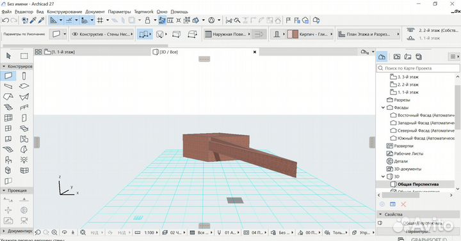This screenshot has height=241, width=461.
Task: Select the Mesh tool
Action: click(8, 150)
